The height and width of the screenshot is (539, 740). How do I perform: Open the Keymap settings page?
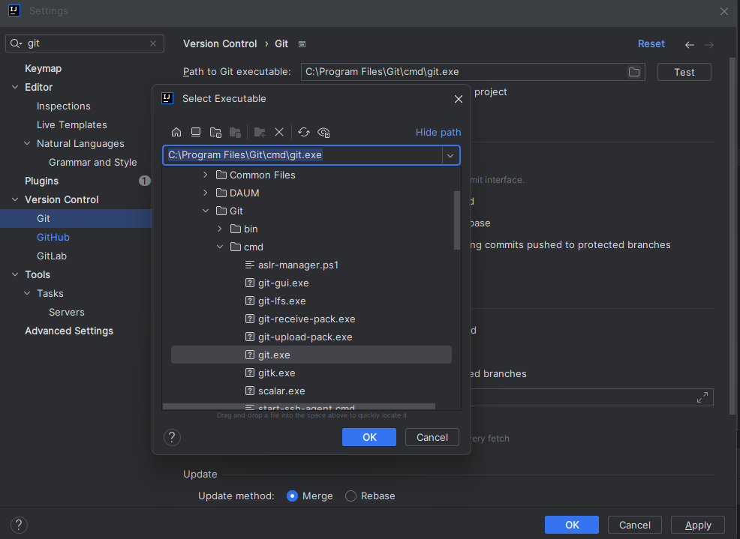pos(43,68)
